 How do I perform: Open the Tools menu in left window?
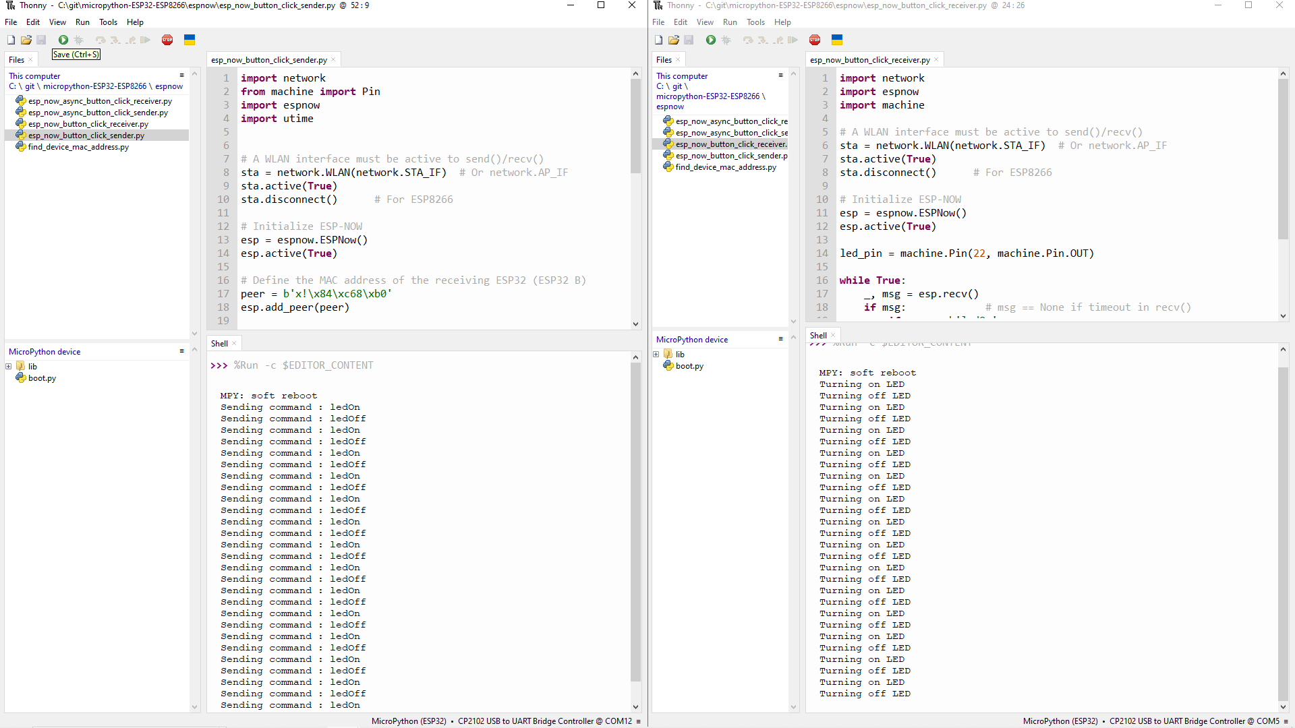coord(108,22)
